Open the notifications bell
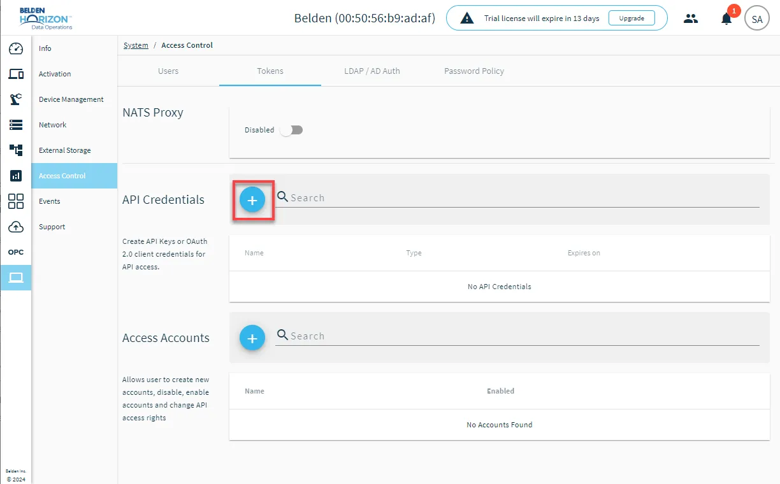Screen dimensions: 780x484 click(x=726, y=18)
